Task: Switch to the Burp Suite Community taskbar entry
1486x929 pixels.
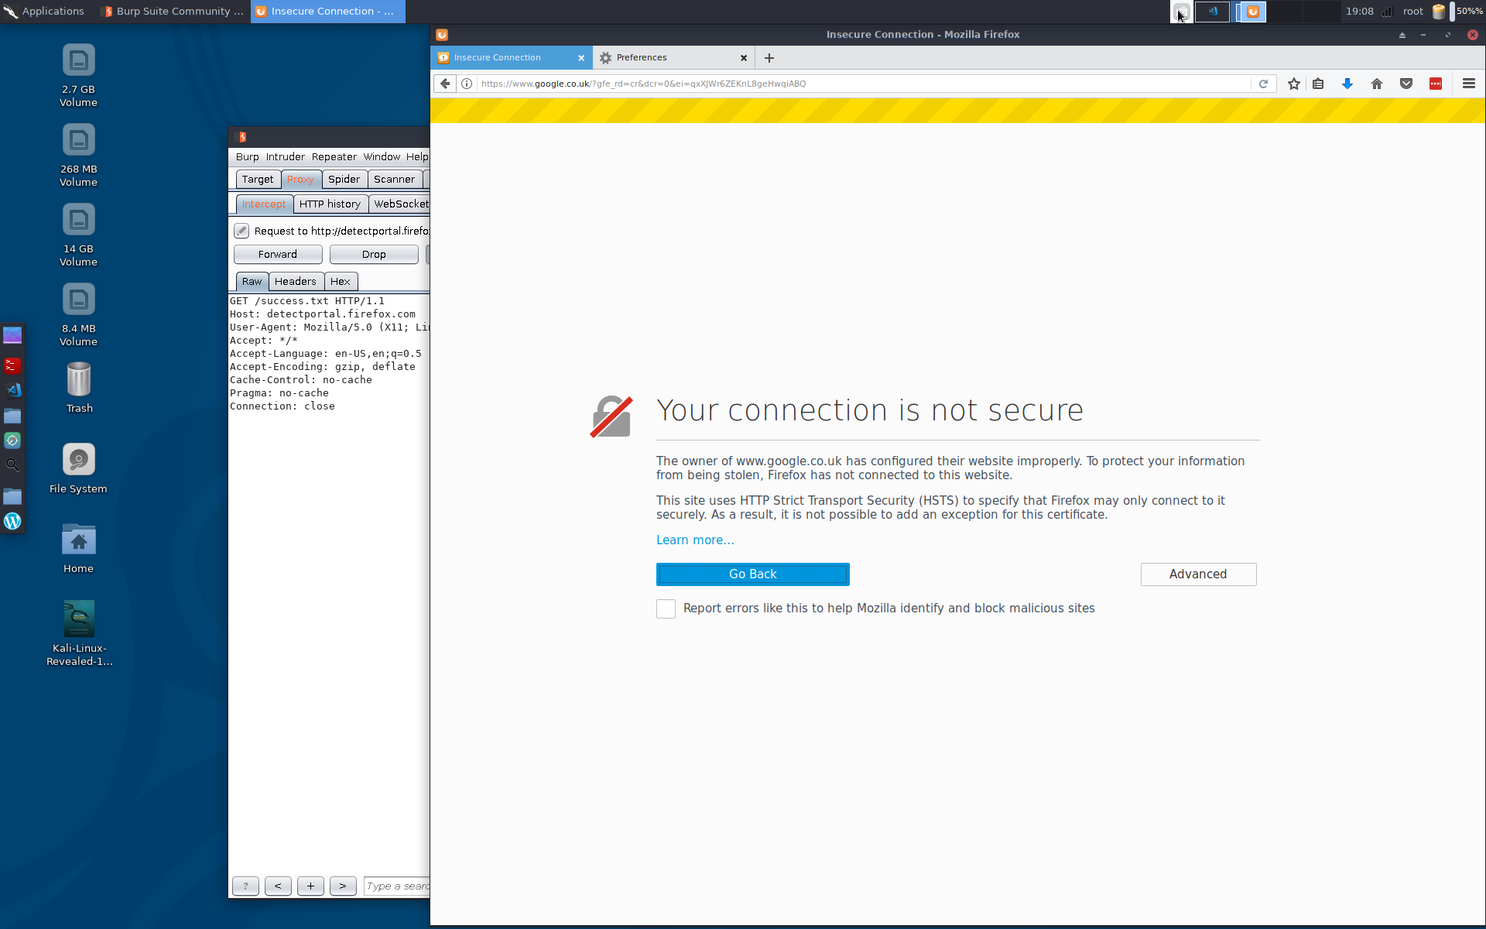Action: (x=170, y=11)
